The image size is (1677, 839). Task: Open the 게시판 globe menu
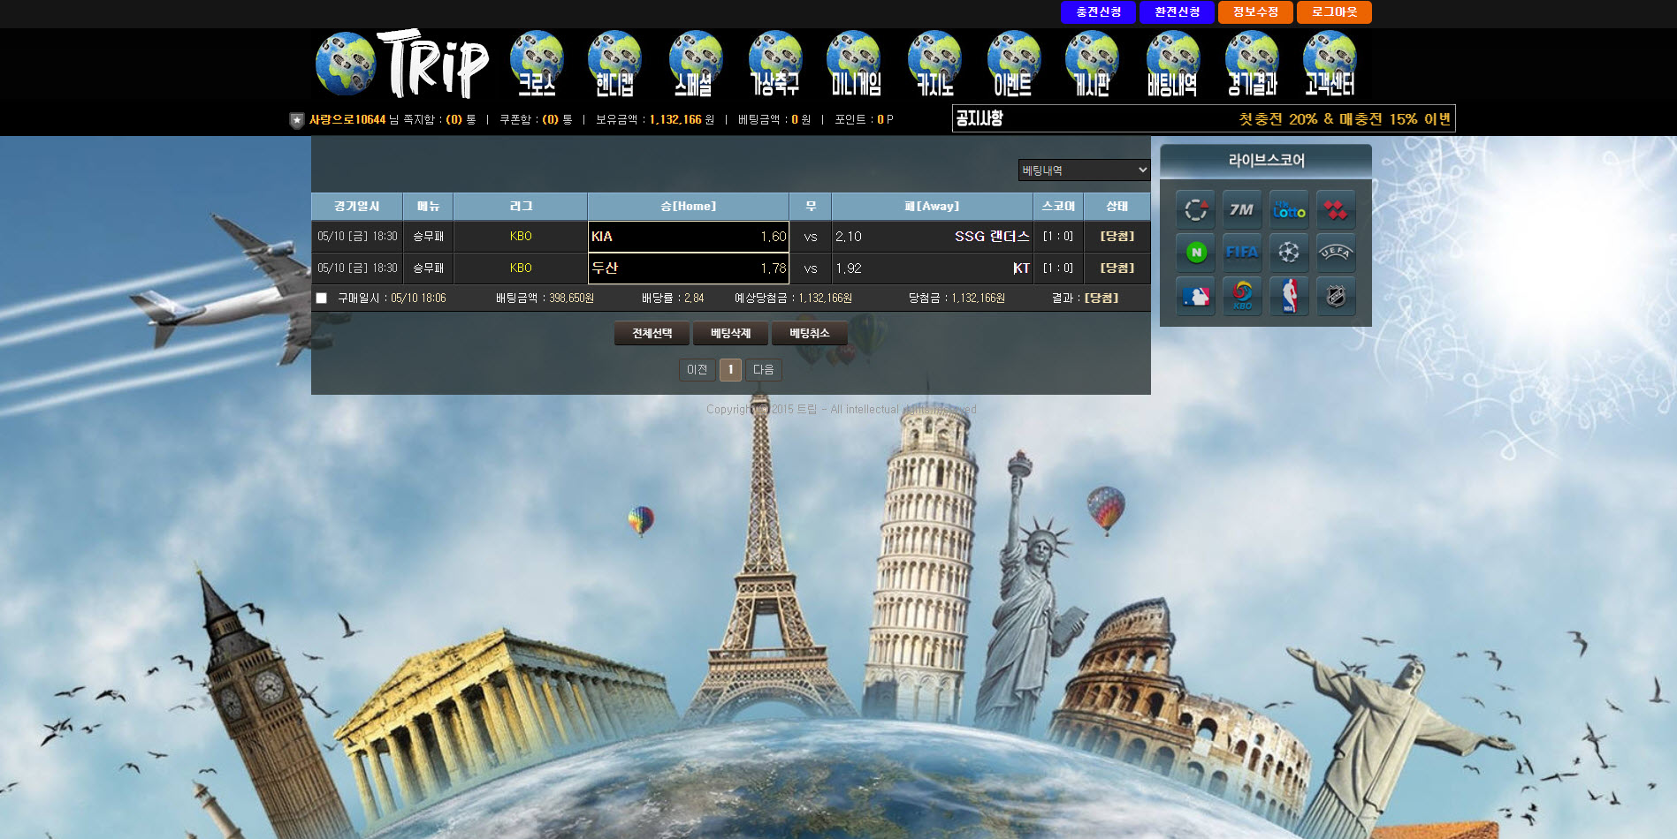[x=1092, y=64]
